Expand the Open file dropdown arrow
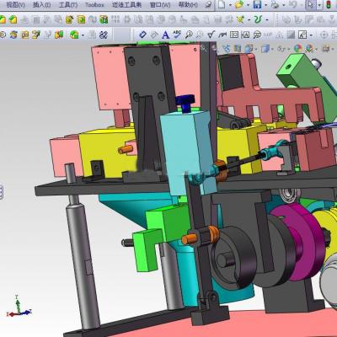The width and height of the screenshot is (337, 337). [249, 5]
